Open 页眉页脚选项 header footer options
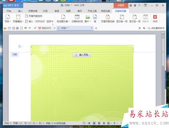This screenshot has width=169, height=128. 33,16
